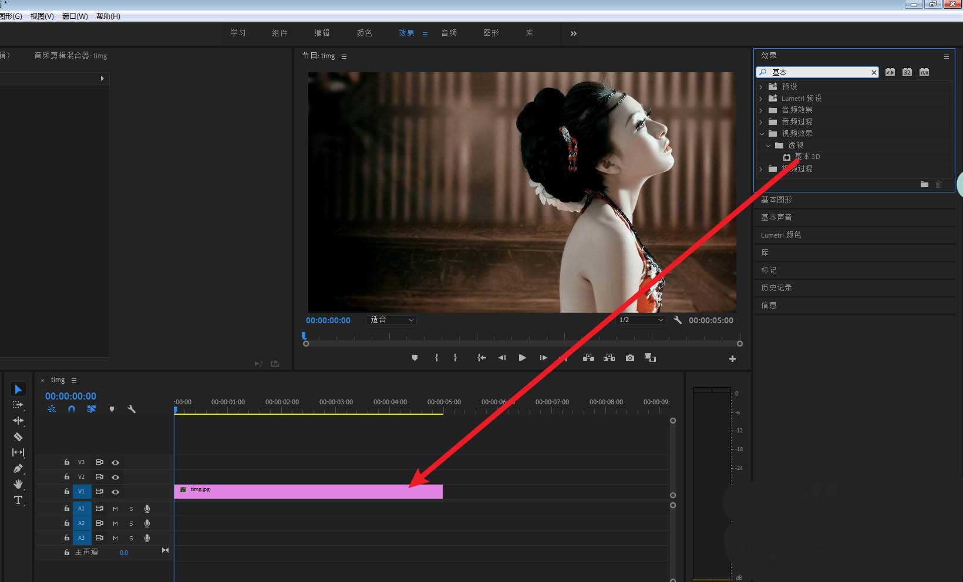Expand the 音频效果 folder

pos(761,110)
